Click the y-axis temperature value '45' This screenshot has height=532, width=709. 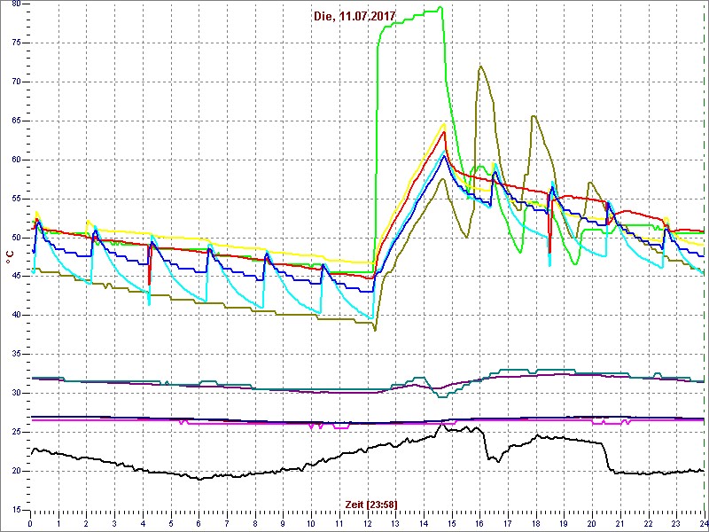15,277
